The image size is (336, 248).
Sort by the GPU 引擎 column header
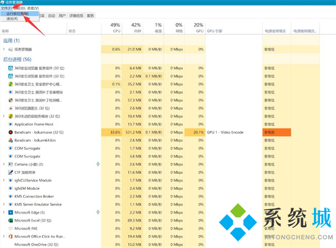234,28
